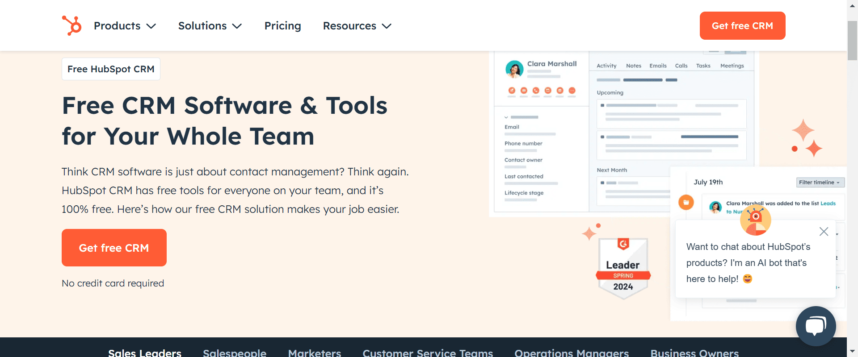
Task: Select the Salespeople tab
Action: [235, 353]
